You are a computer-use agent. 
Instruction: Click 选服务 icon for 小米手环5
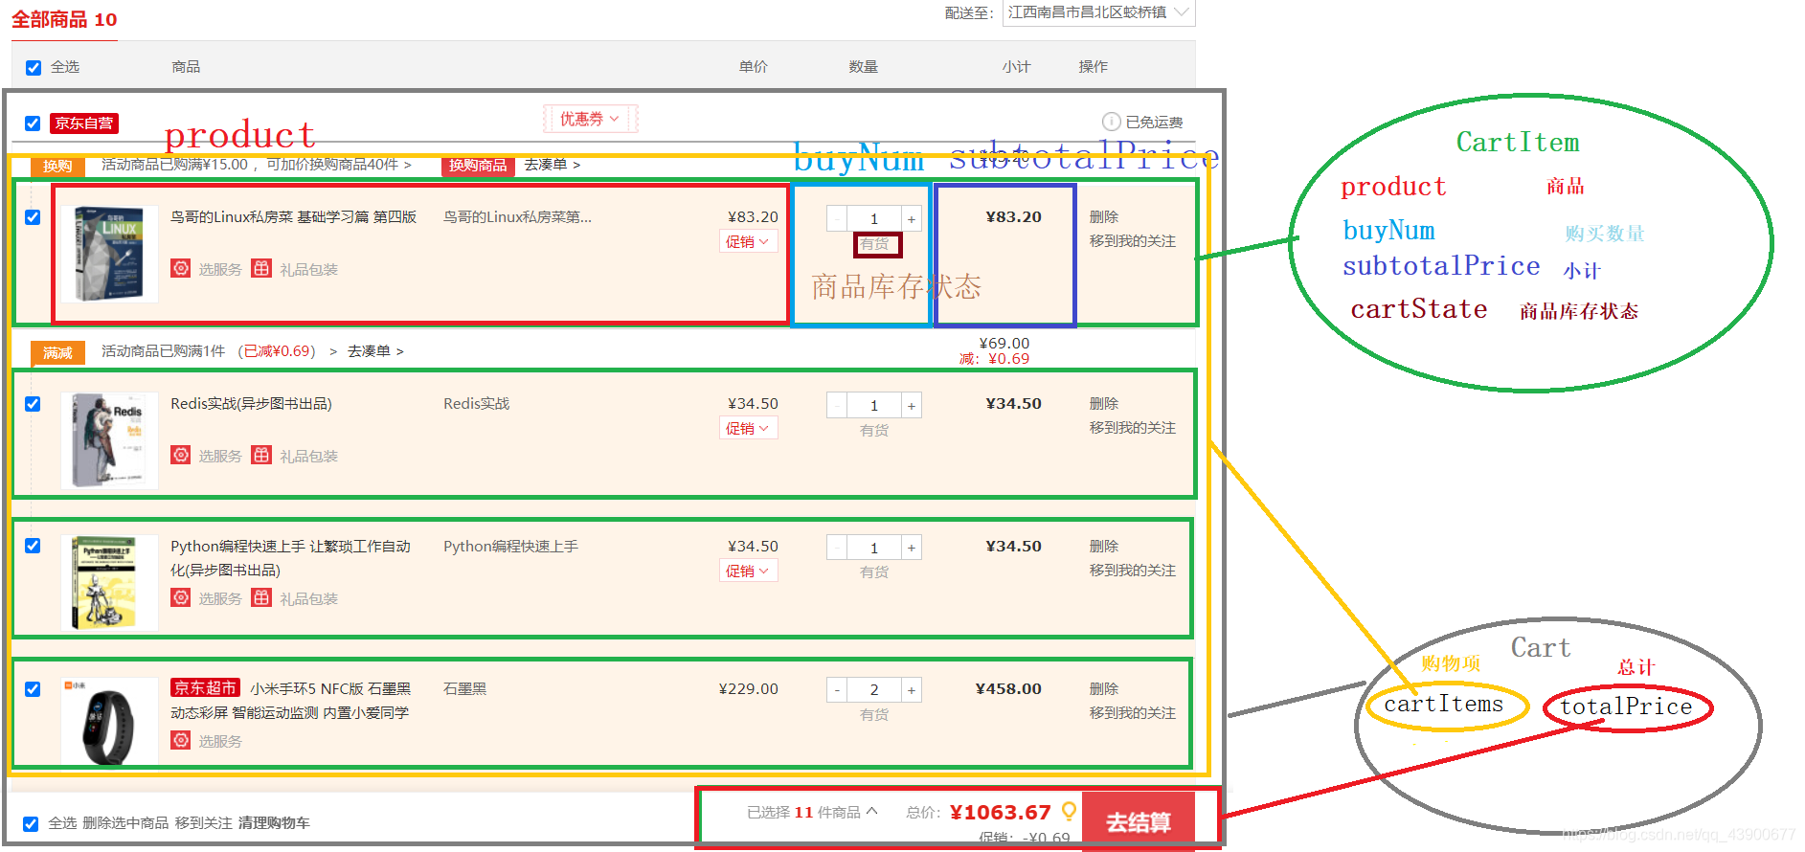(x=181, y=741)
